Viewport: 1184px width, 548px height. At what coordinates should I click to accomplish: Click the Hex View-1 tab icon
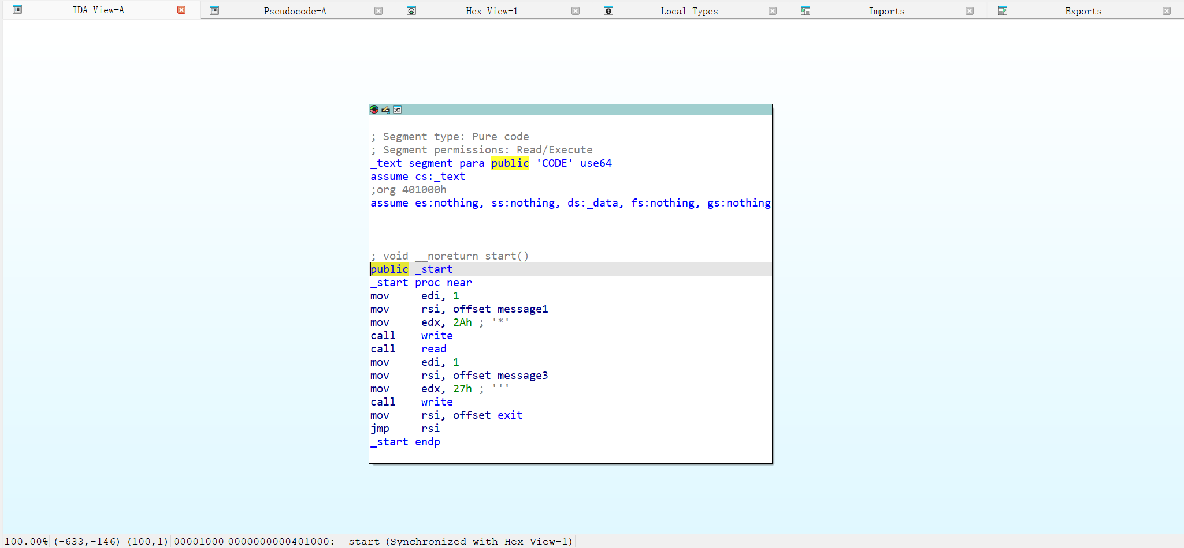click(x=411, y=10)
